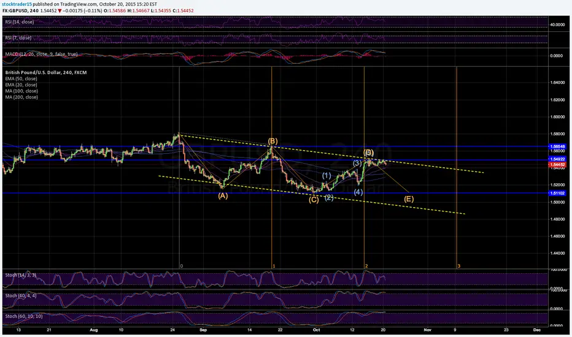Select the (E) wave label

[x=409, y=199]
